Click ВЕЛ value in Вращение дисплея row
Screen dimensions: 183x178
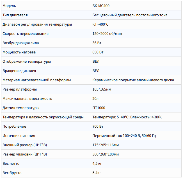pos(96,71)
